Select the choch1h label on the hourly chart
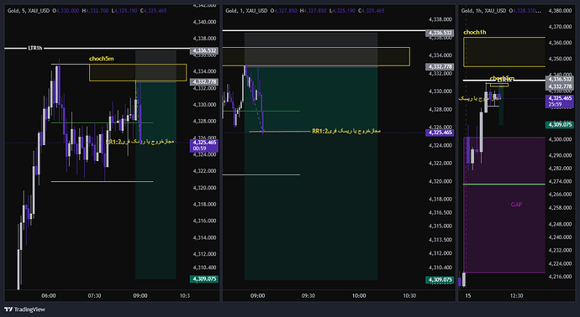 click(x=475, y=33)
